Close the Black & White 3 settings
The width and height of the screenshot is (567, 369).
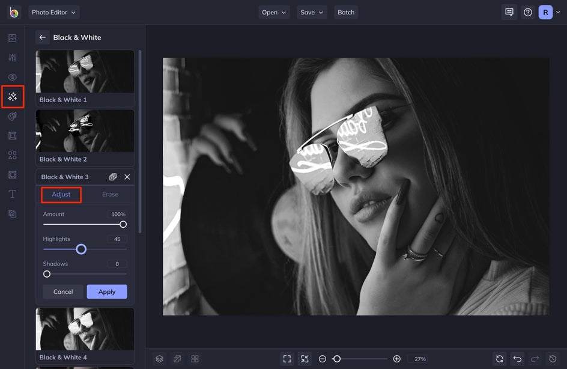[127, 177]
